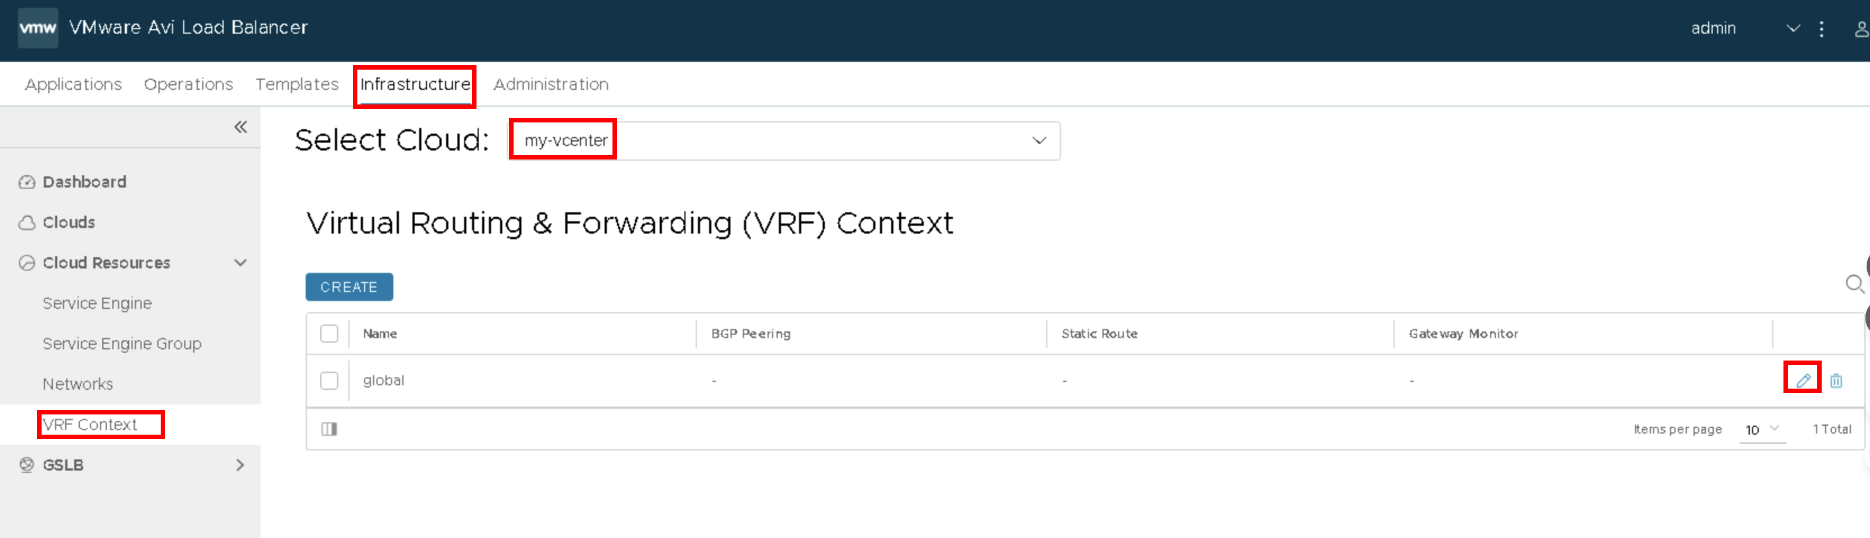Delete the global VRF with trash icon
The image size is (1870, 538).
[1836, 380]
